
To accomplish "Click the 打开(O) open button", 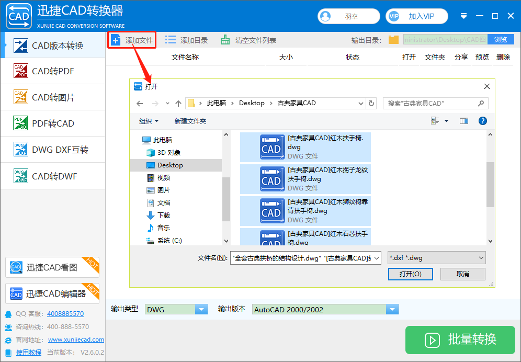I will click(x=410, y=274).
